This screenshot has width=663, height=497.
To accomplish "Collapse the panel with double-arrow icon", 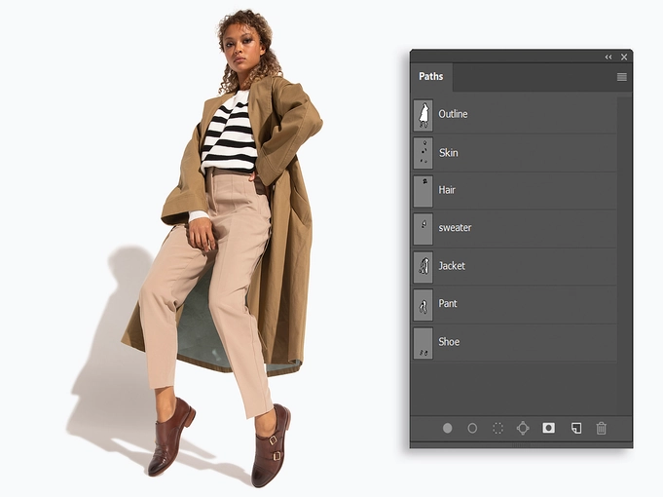I will pyautogui.click(x=608, y=57).
